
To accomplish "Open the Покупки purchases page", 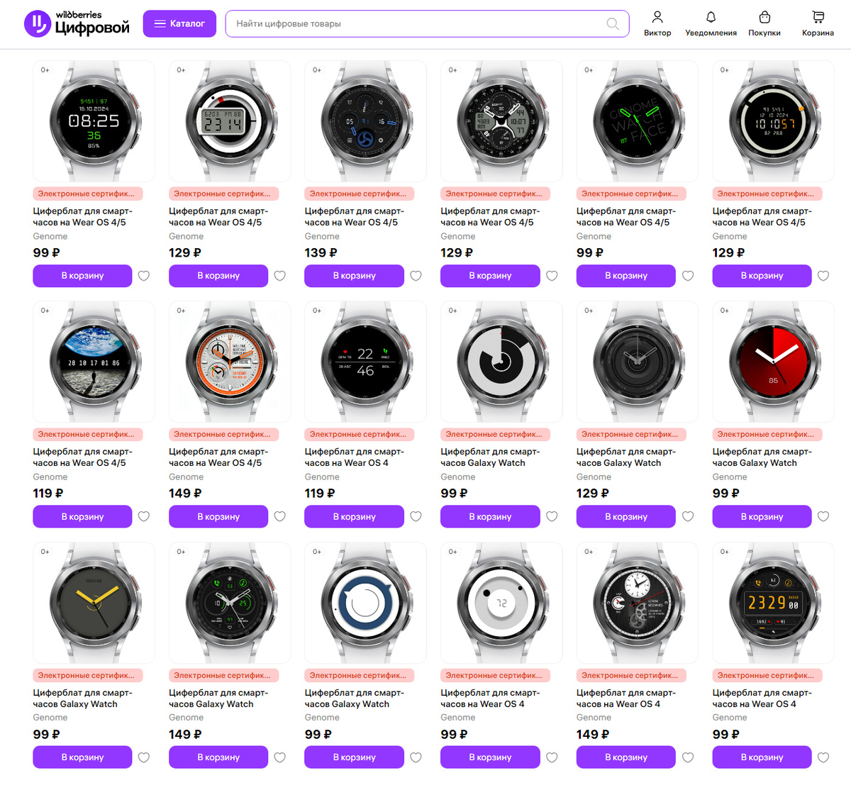I will (x=764, y=23).
